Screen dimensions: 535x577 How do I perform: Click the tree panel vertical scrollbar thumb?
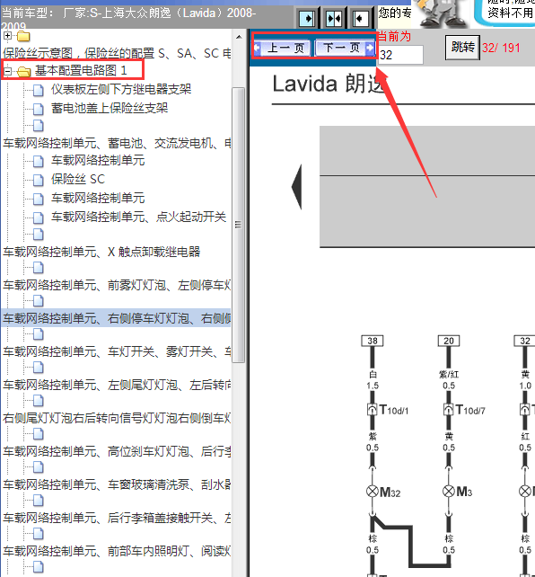pyautogui.click(x=239, y=225)
